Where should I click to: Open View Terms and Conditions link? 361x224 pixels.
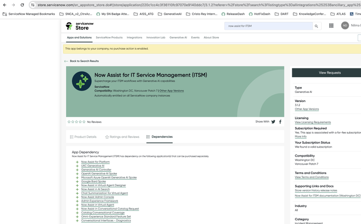tap(311, 177)
